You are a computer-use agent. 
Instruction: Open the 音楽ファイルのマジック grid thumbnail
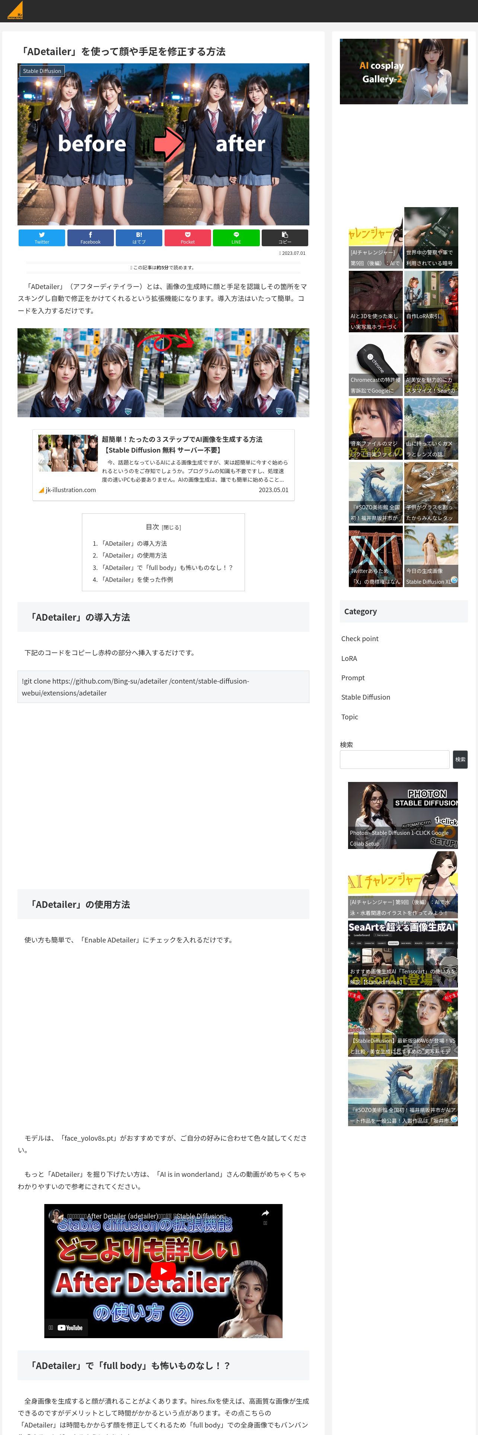coord(376,429)
